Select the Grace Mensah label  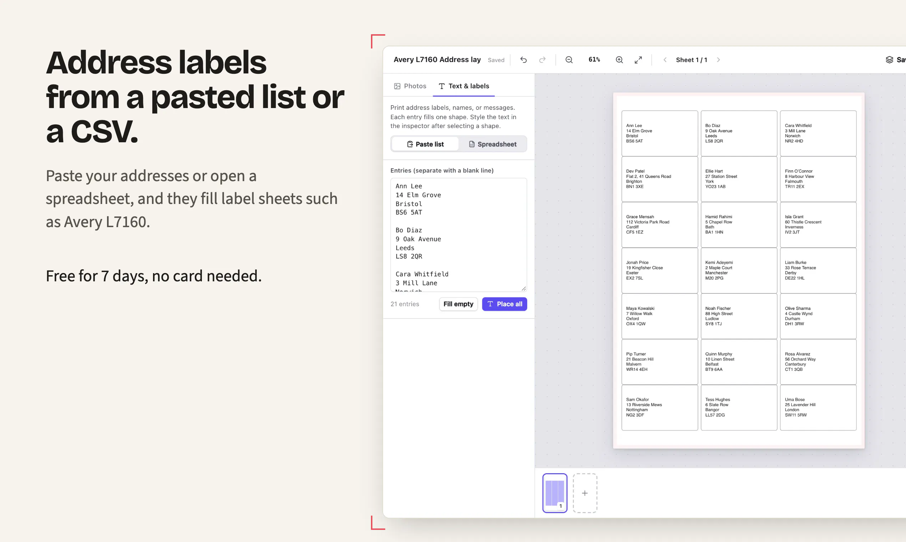(660, 225)
